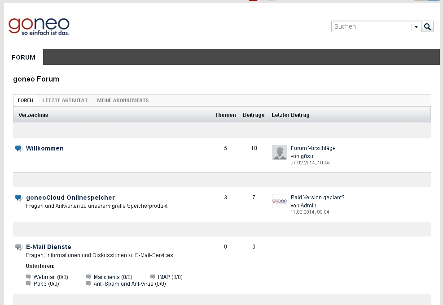The width and height of the screenshot is (443, 305).
Task: Click the Anti-Spam subforum icon
Action: 88,284
